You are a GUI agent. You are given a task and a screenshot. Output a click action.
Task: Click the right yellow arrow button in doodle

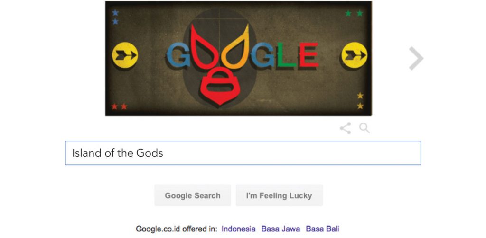coord(354,55)
